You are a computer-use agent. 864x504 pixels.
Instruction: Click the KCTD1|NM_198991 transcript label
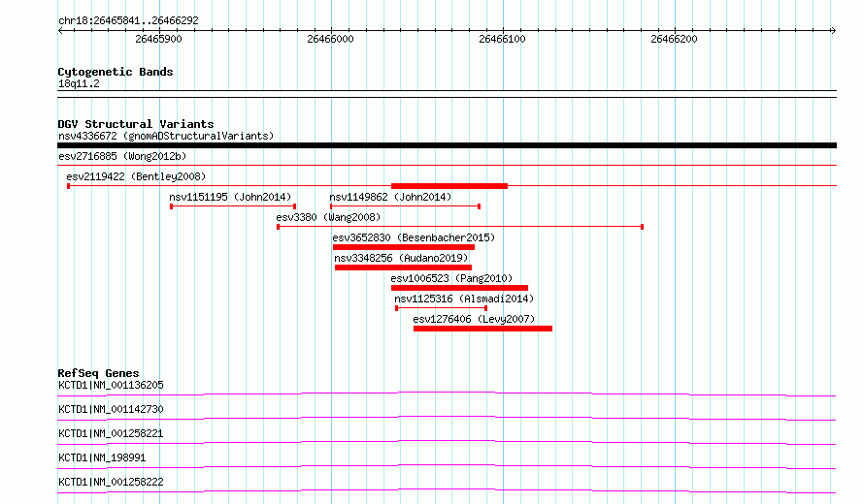pyautogui.click(x=102, y=457)
